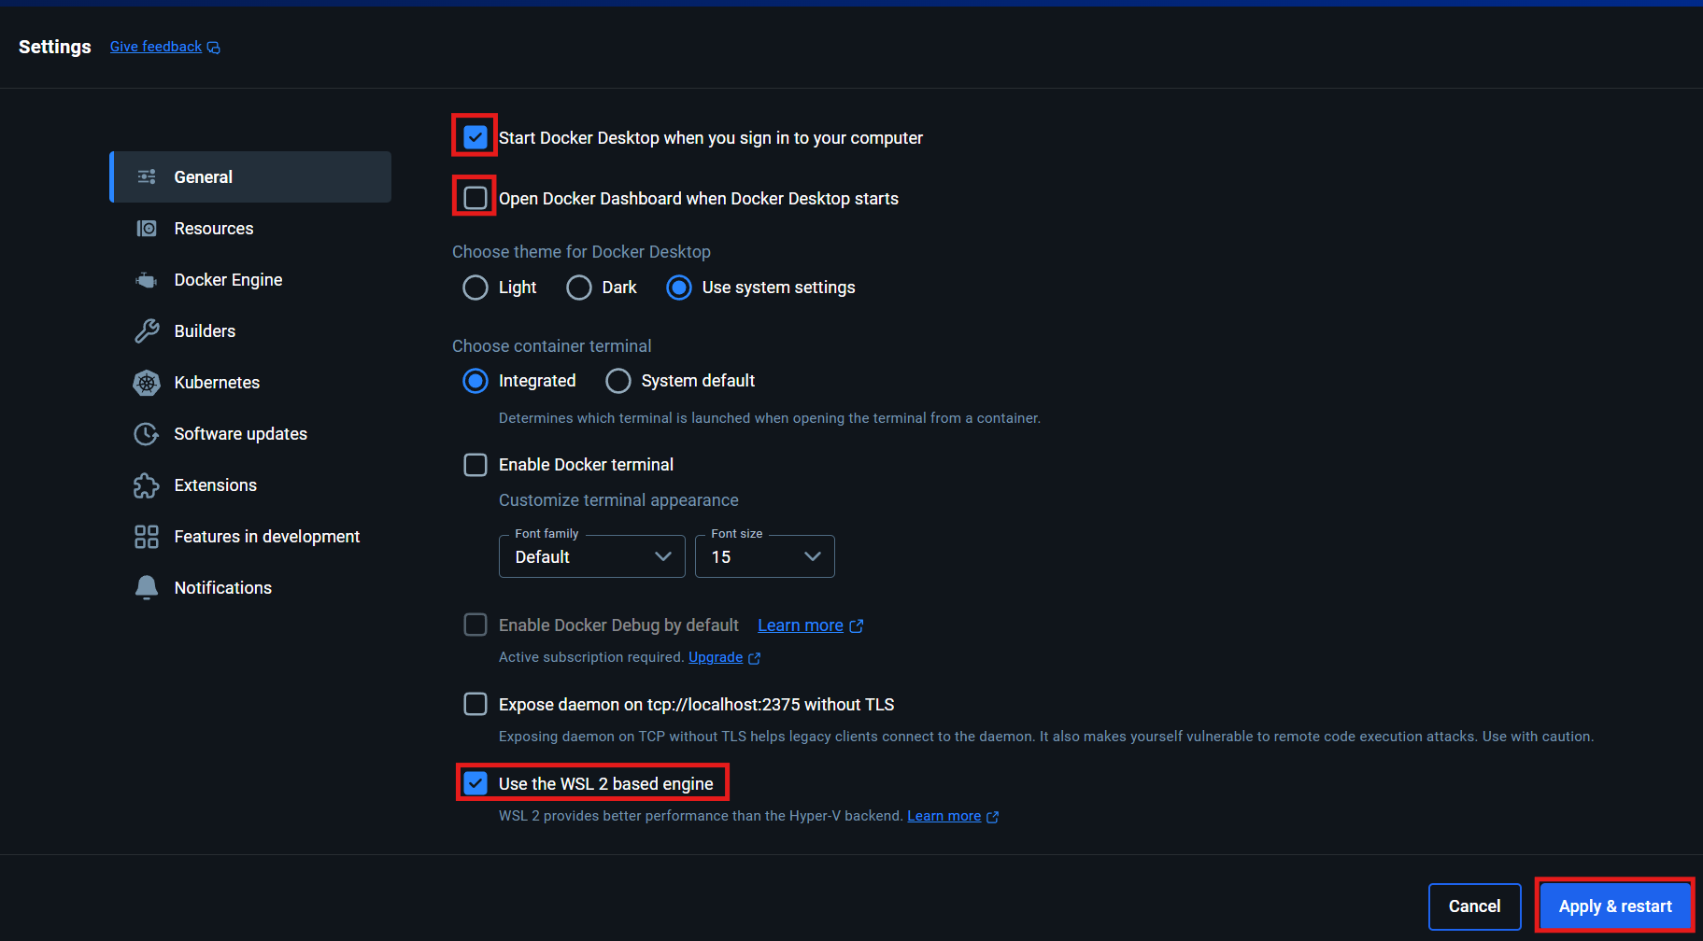Click external link icon beside Docker Debug Learn more
The height and width of the screenshot is (941, 1703).
(857, 625)
